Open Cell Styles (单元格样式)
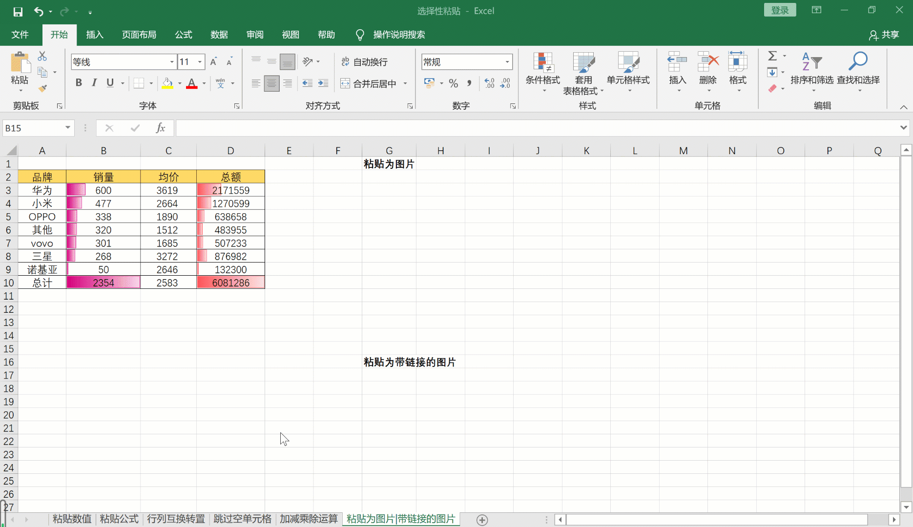 [x=628, y=72]
